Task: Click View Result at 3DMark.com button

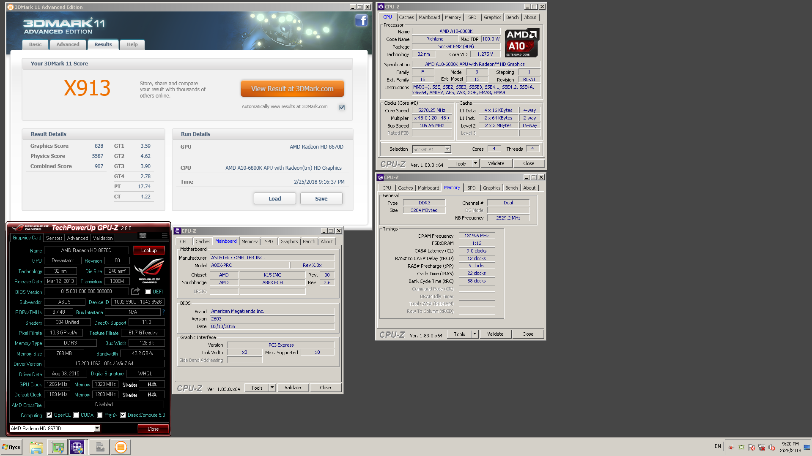Action: tap(292, 89)
